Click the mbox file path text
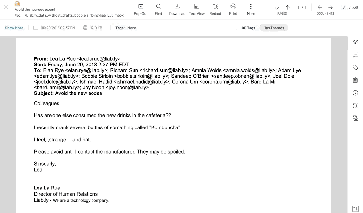This screenshot has width=363, height=213. pos(69,15)
